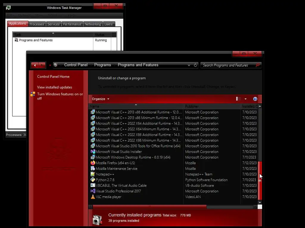Navigate to Control Panel breadcrumb
The width and height of the screenshot is (305, 228).
(x=76, y=65)
